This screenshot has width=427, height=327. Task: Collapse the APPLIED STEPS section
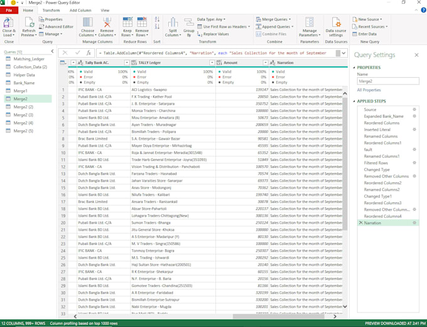354,101
